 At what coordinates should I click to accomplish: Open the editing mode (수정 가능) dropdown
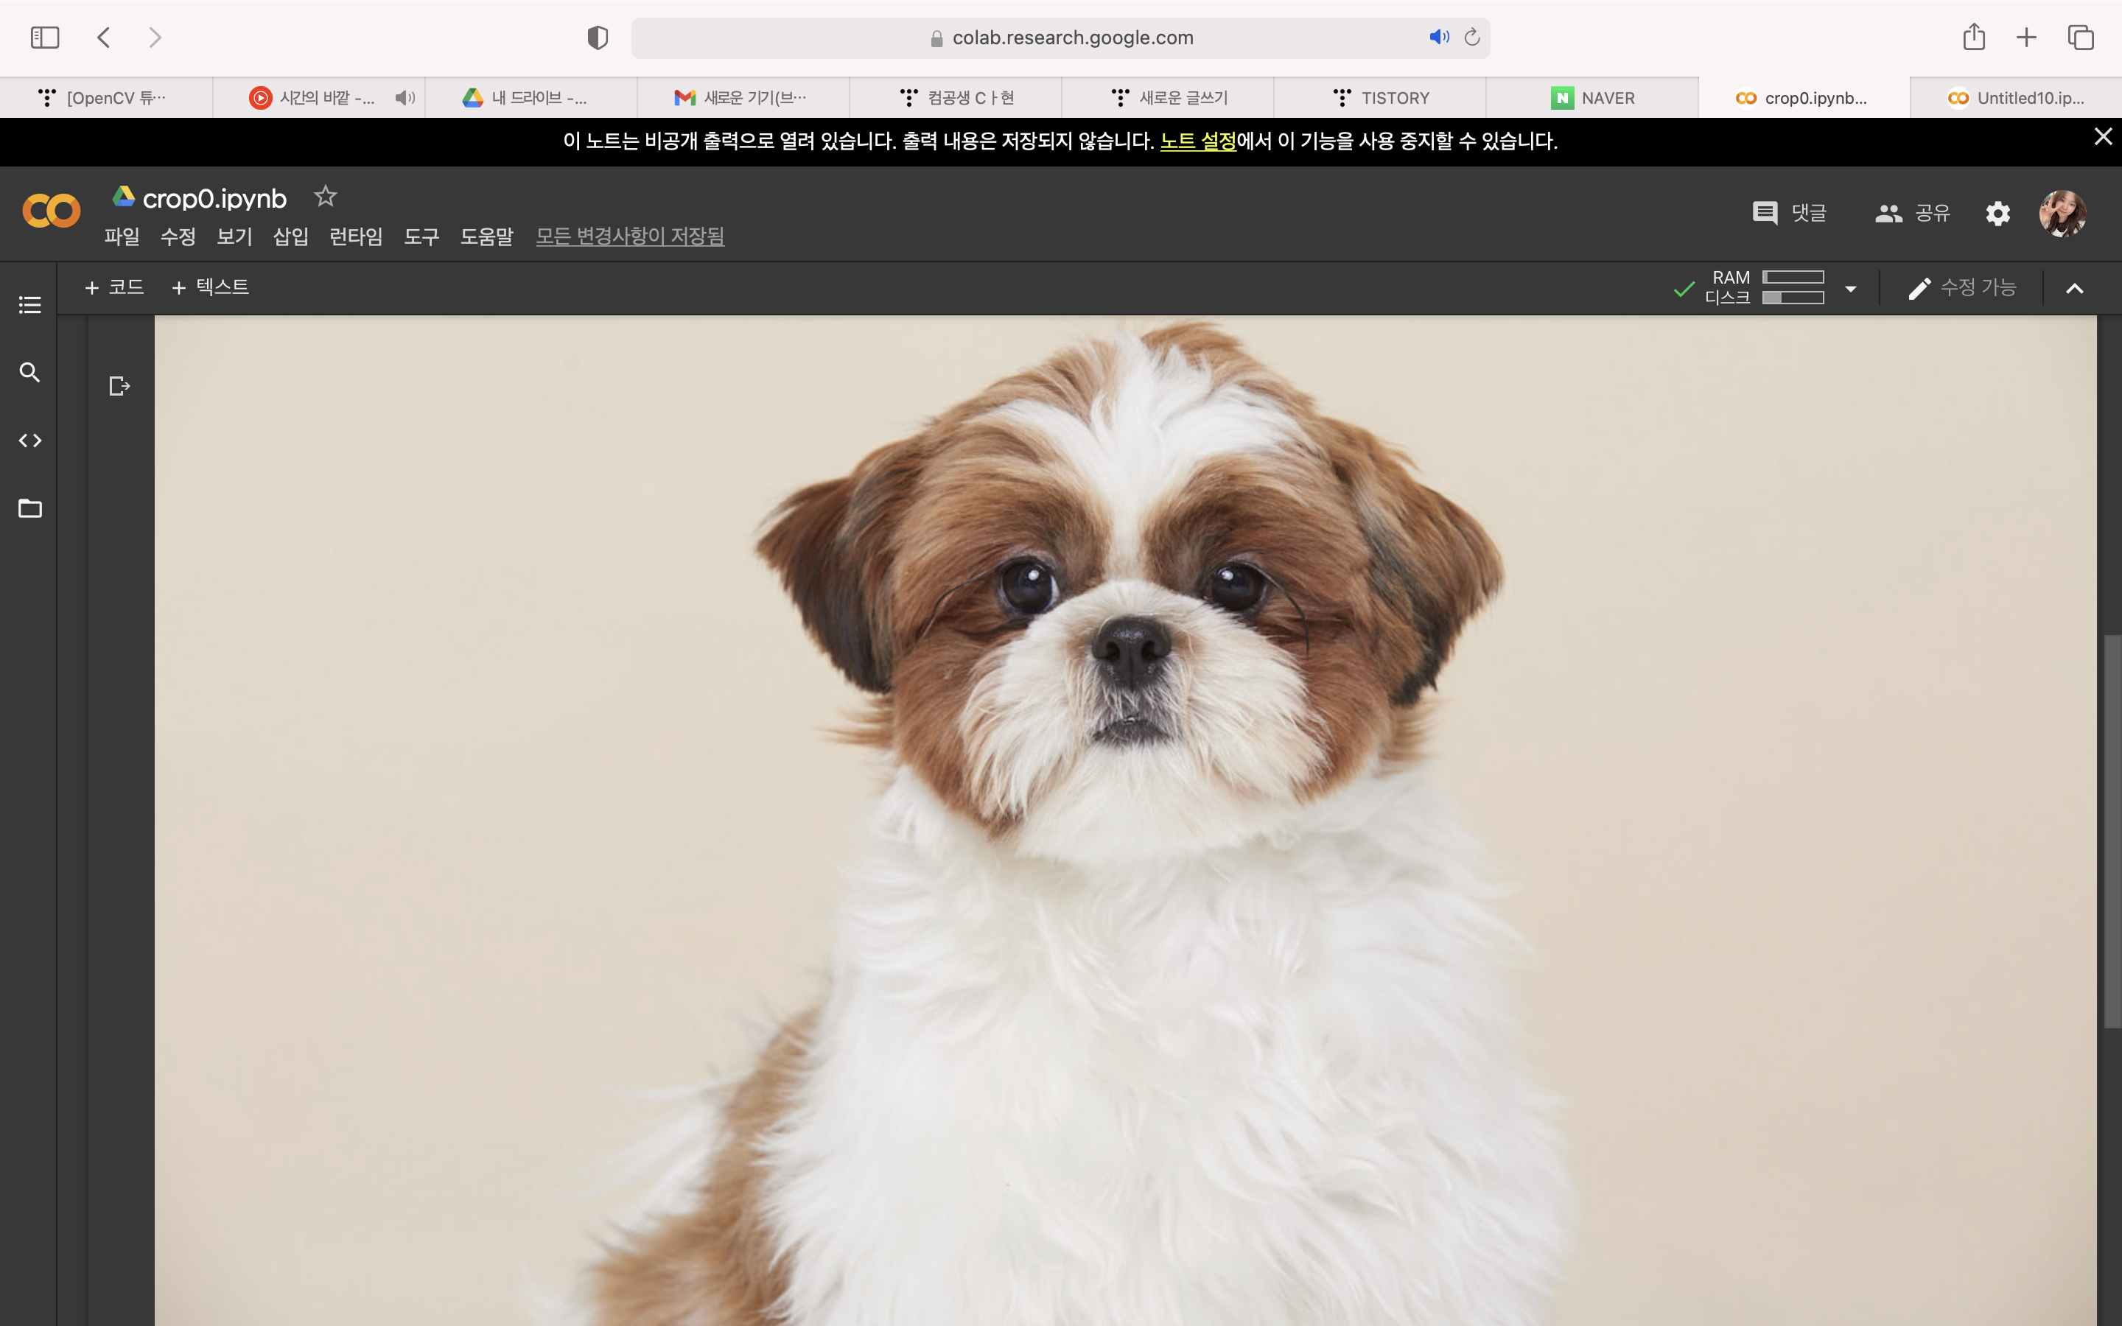click(1962, 289)
